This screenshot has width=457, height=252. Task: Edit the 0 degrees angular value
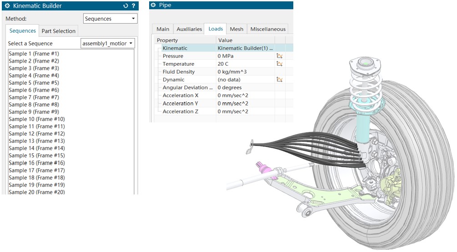246,87
